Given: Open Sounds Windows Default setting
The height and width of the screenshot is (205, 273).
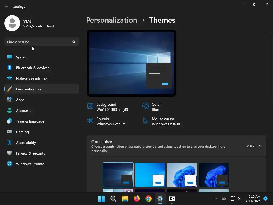Looking at the screenshot, I should [106, 121].
